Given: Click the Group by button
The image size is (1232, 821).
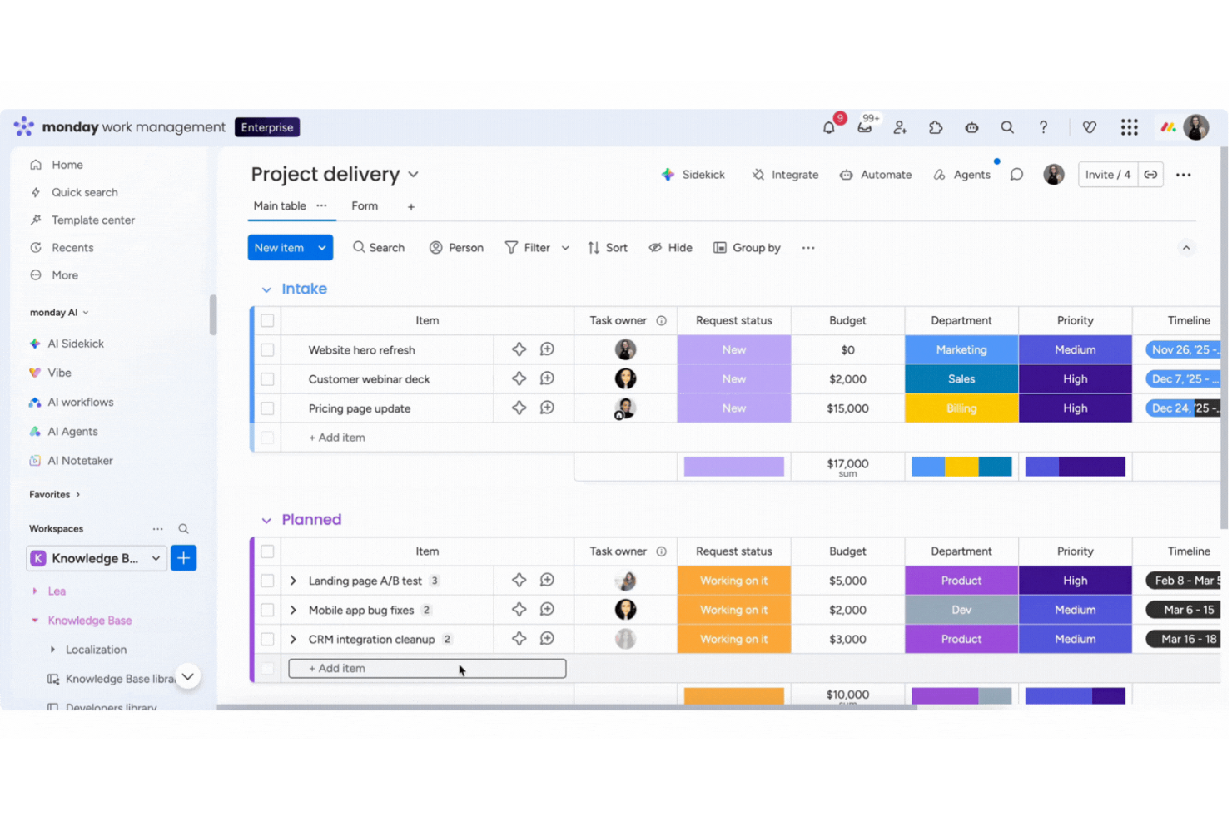Looking at the screenshot, I should tap(747, 248).
